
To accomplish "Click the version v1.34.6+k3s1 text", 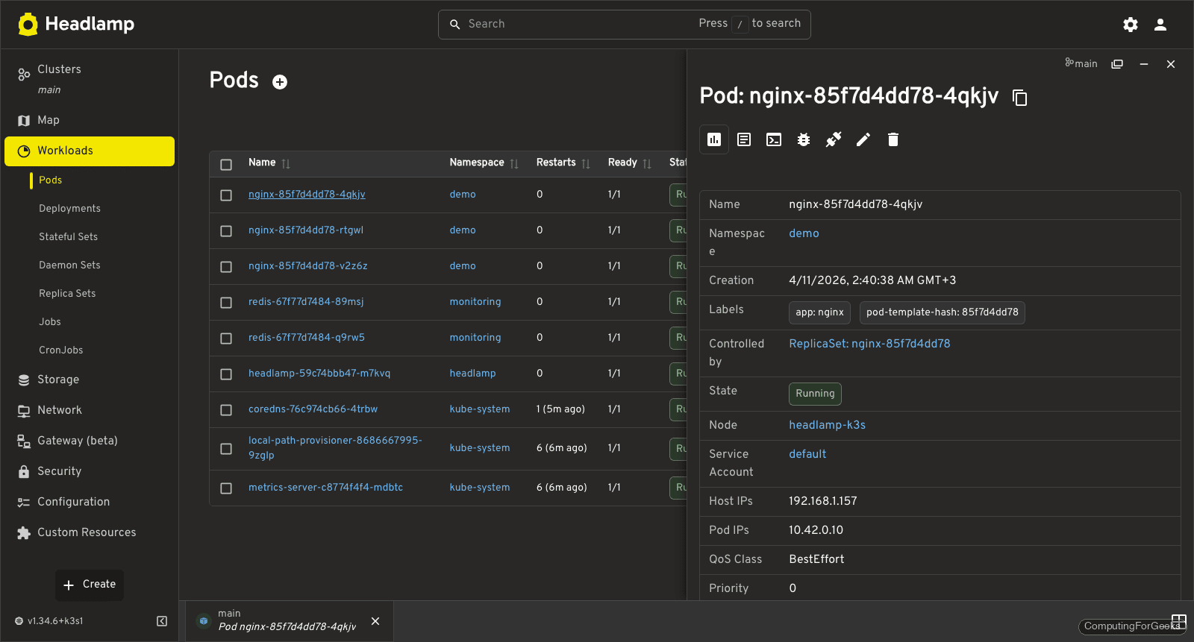I will (55, 621).
